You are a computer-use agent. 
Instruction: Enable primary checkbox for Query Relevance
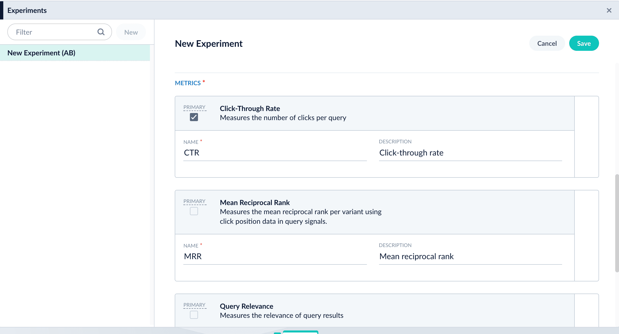point(194,315)
